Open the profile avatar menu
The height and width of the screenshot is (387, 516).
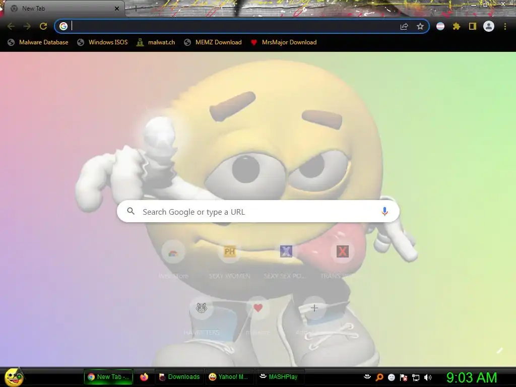pos(489,26)
